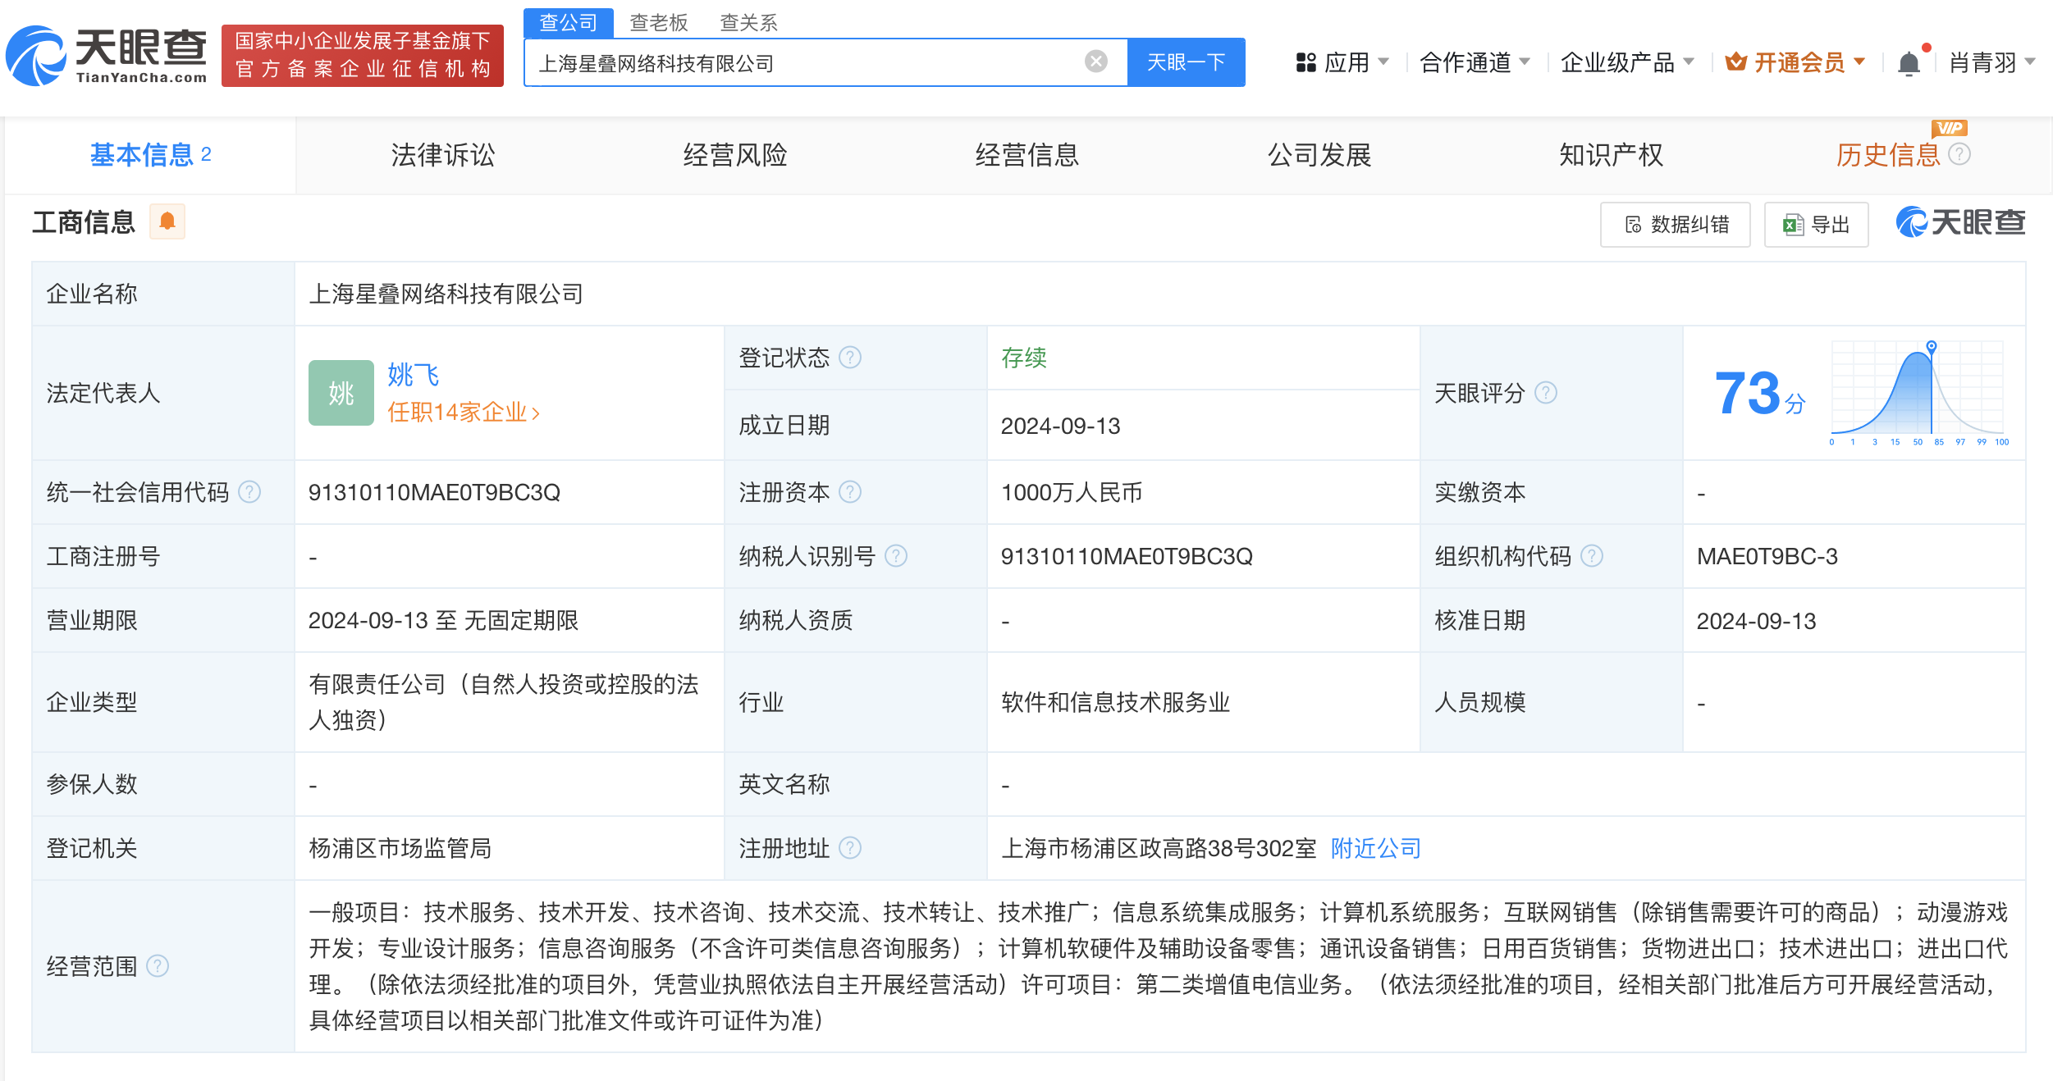Open the 法律诉讼 tab
2053x1081 pixels.
(x=443, y=155)
